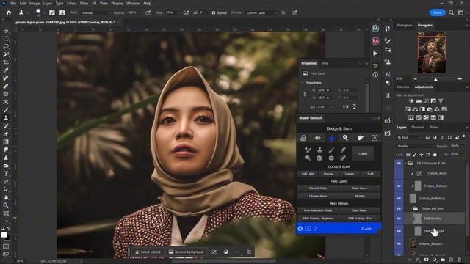Switch to the Libraries tab
The height and width of the screenshot is (264, 470).
click(x=403, y=87)
